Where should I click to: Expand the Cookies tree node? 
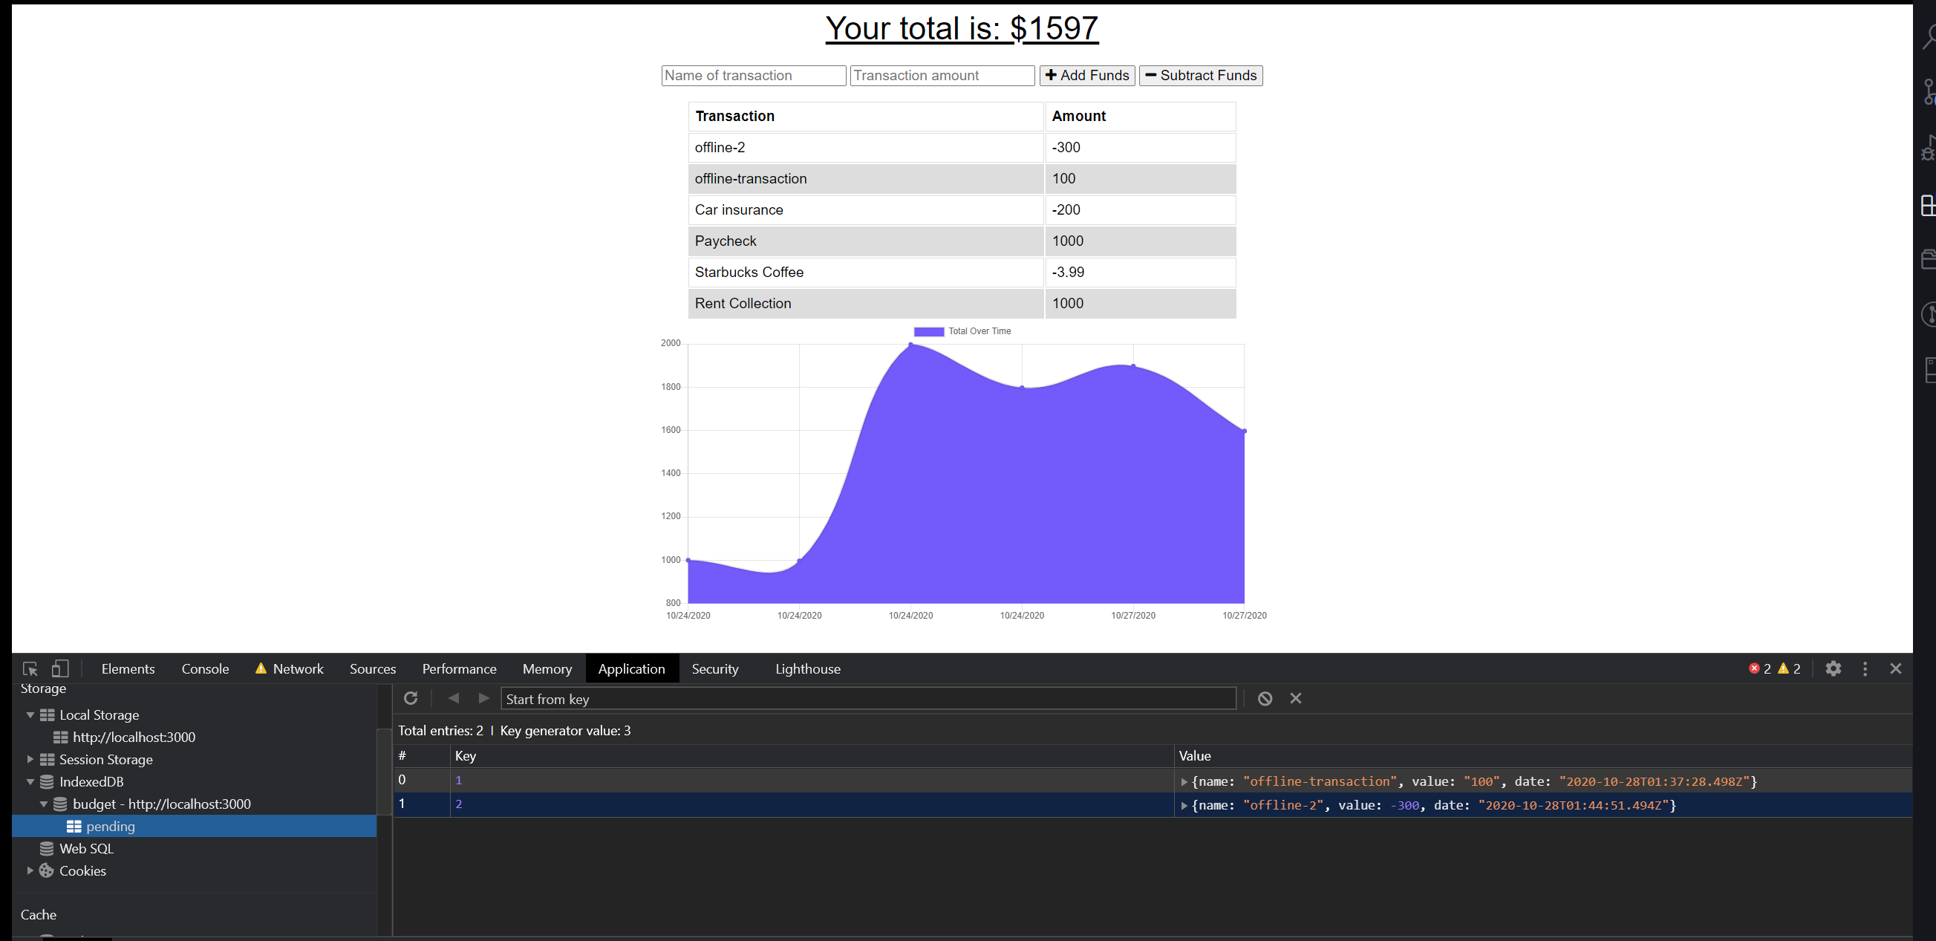[x=30, y=870]
